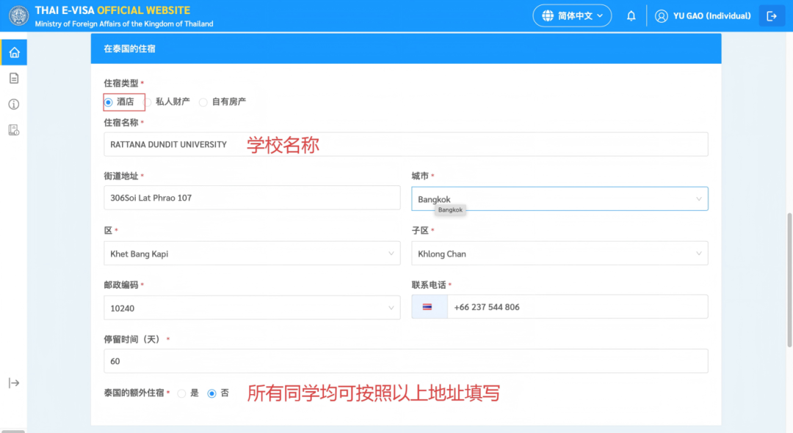Choose 自有房产 as accommodation type
Image resolution: width=793 pixels, height=433 pixels.
(203, 102)
